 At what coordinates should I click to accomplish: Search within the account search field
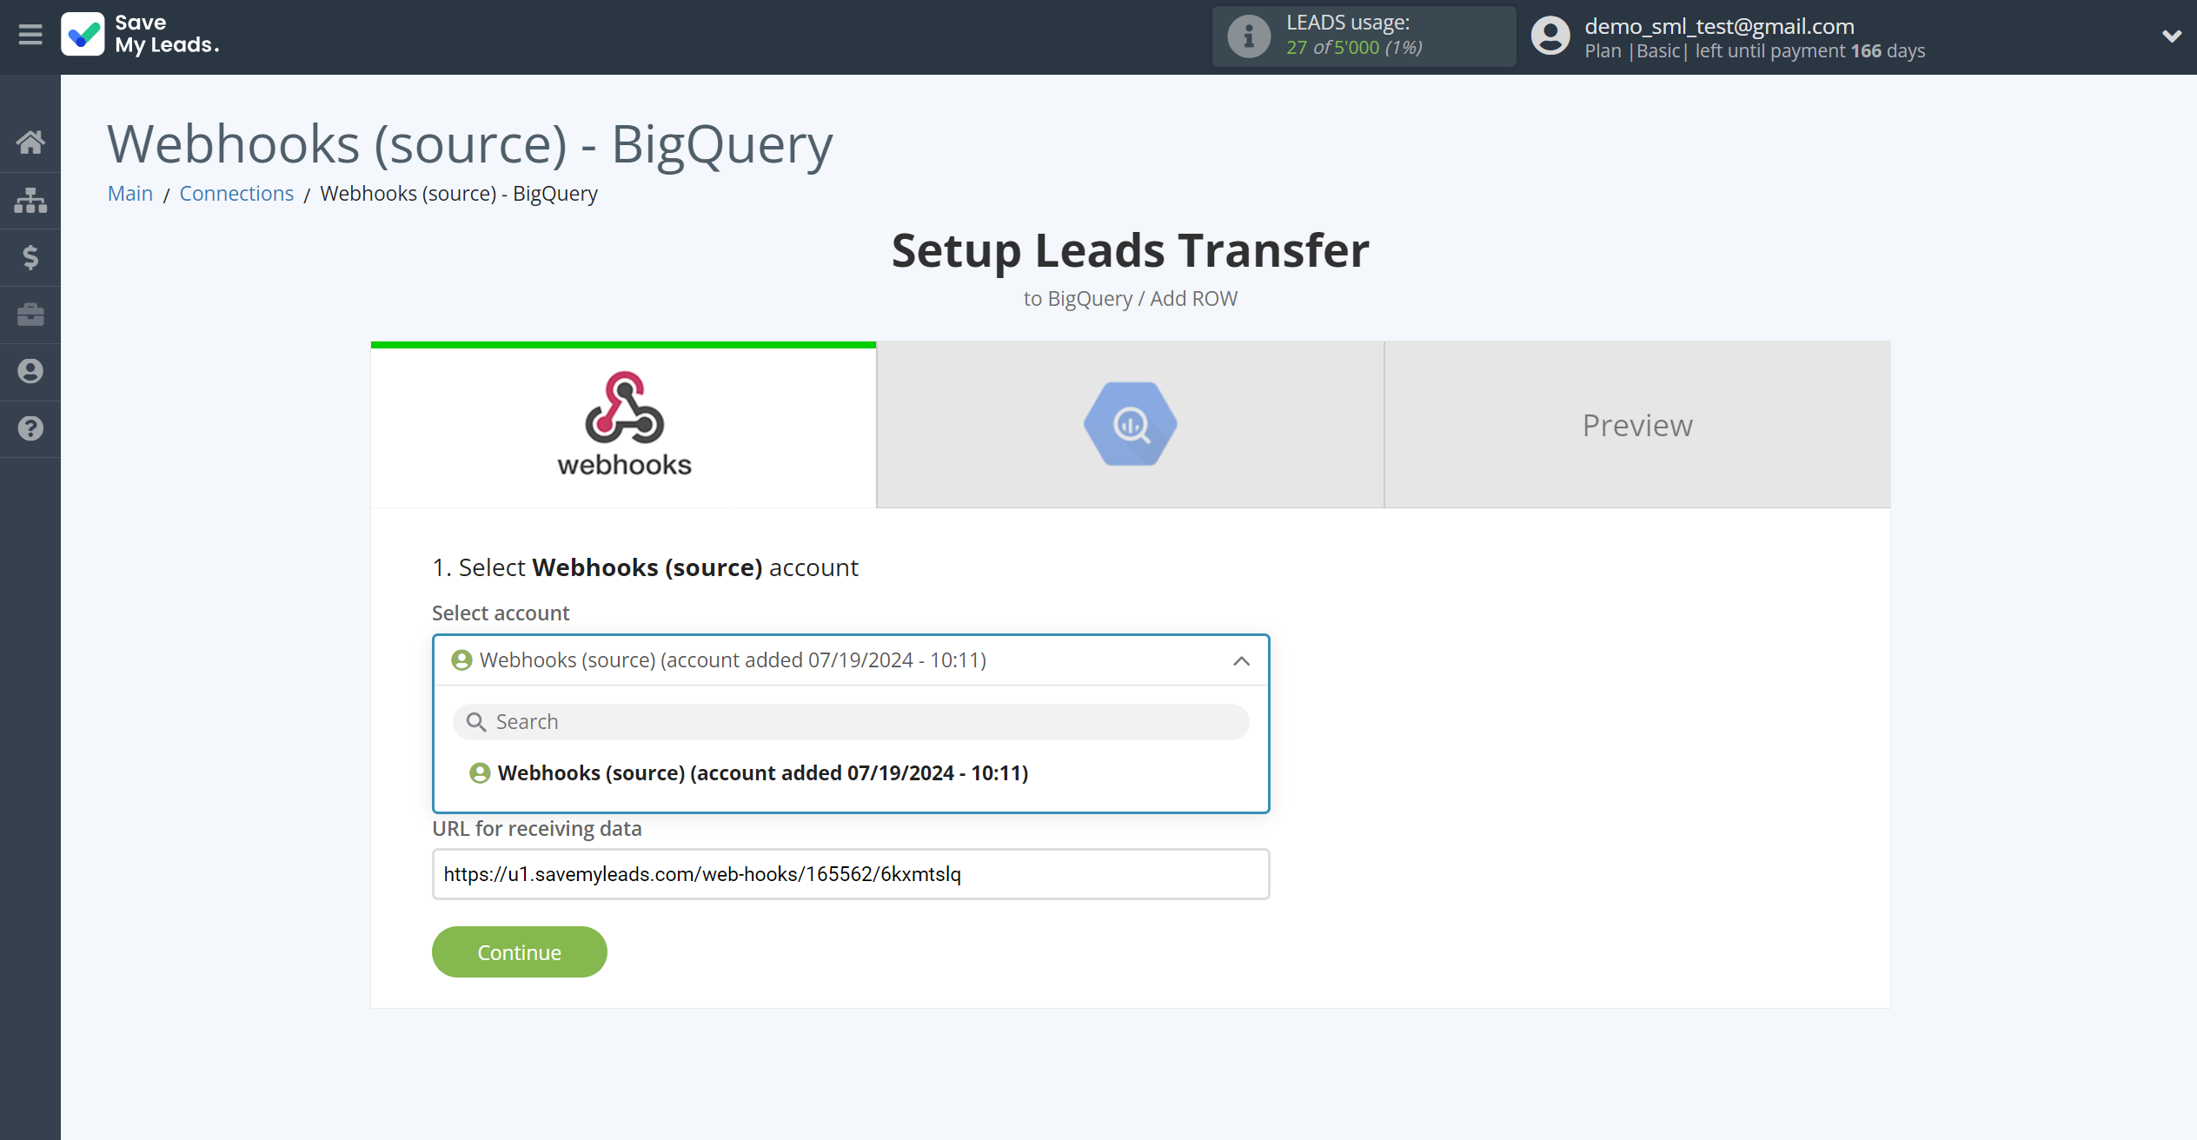850,720
